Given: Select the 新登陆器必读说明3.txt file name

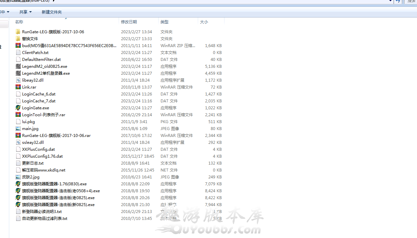Looking at the screenshot, I should 42,212.
